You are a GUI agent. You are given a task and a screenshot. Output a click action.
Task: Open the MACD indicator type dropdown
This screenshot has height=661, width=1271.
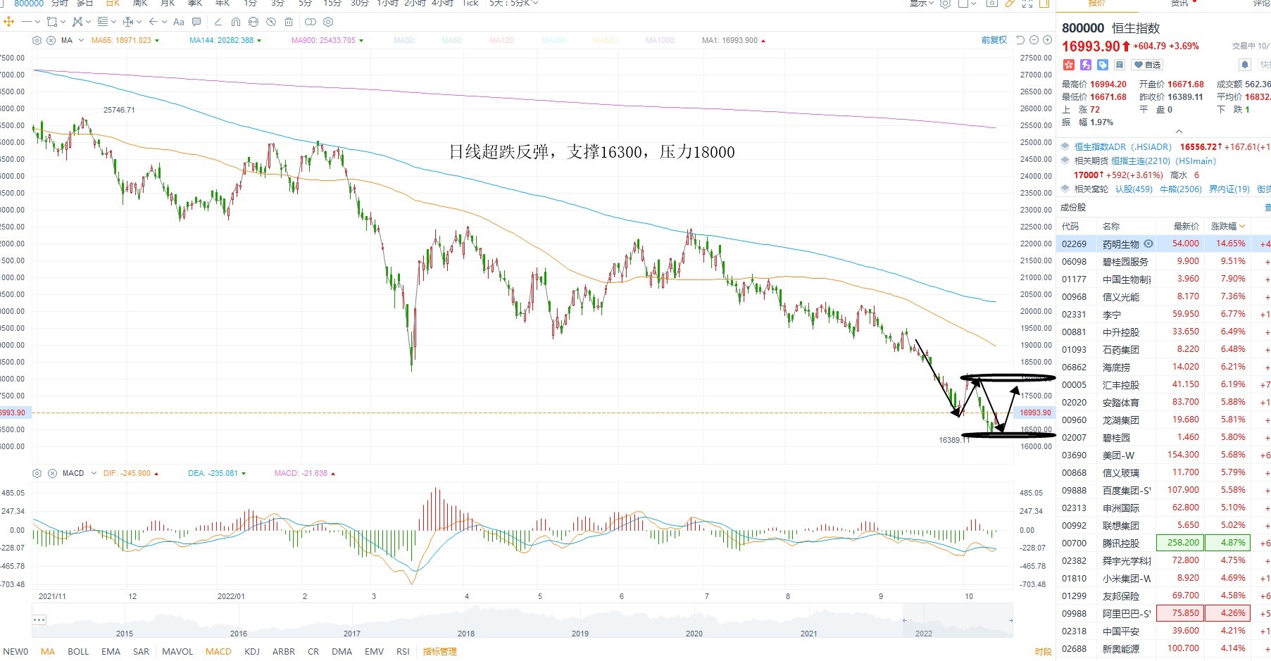coord(94,473)
